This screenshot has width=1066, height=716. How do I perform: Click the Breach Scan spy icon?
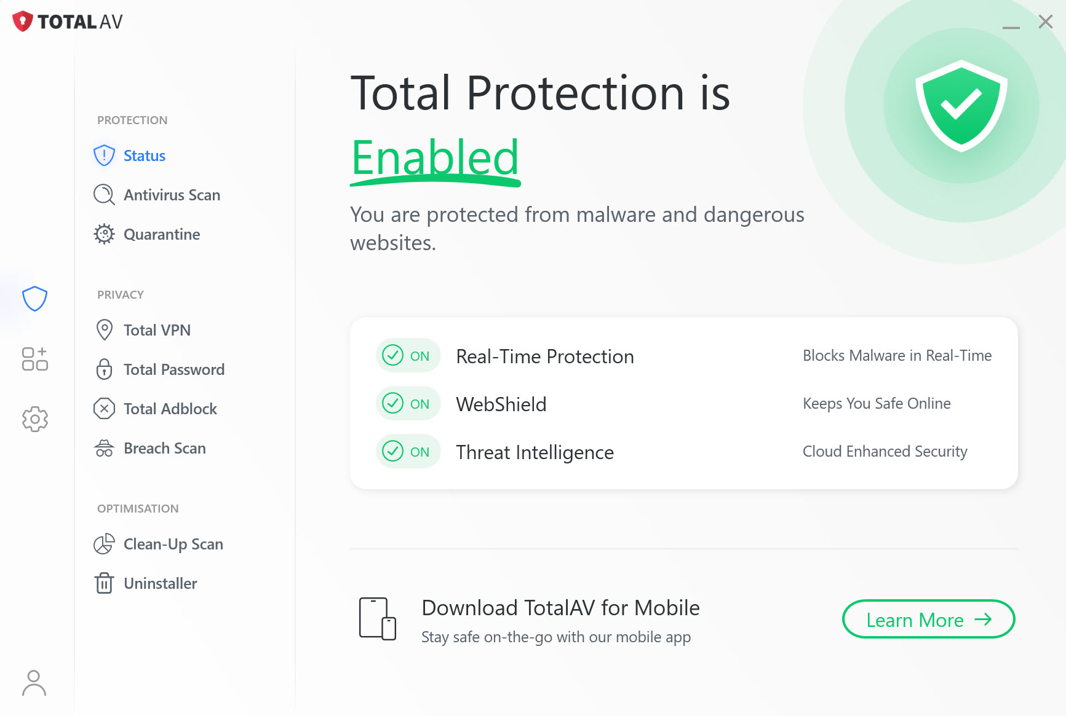(x=104, y=449)
